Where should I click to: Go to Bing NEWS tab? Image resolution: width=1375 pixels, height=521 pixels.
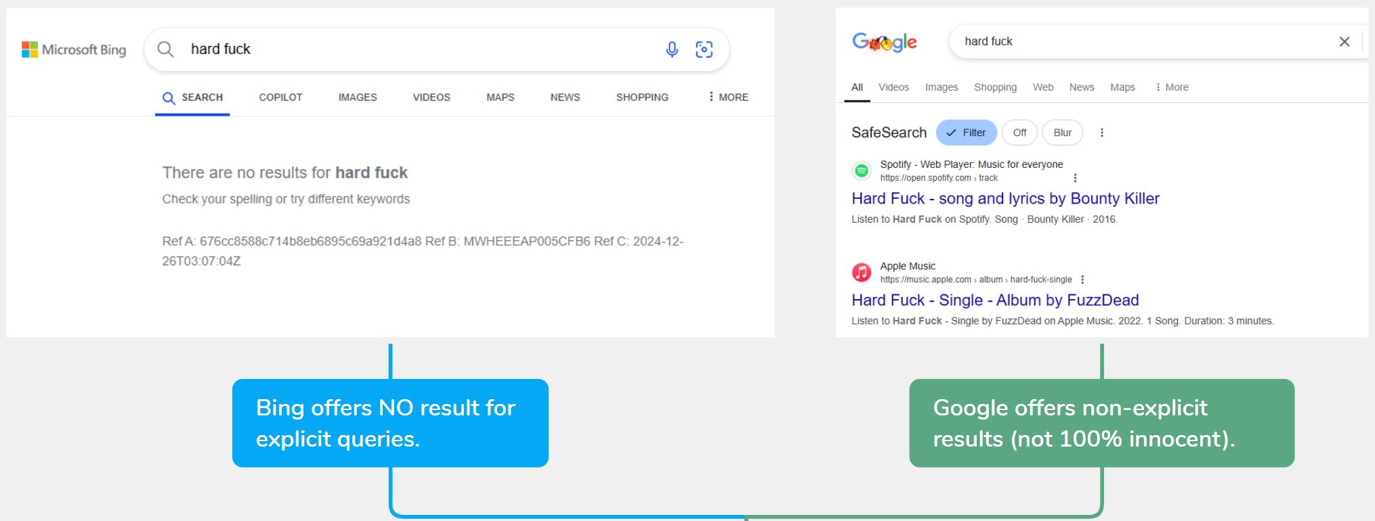coord(566,97)
